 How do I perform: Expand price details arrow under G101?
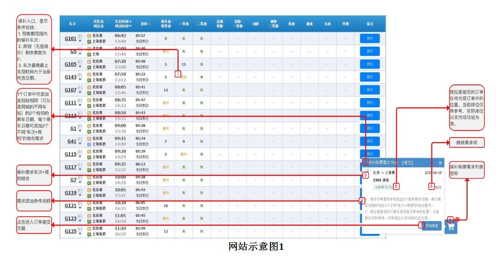tap(80, 41)
